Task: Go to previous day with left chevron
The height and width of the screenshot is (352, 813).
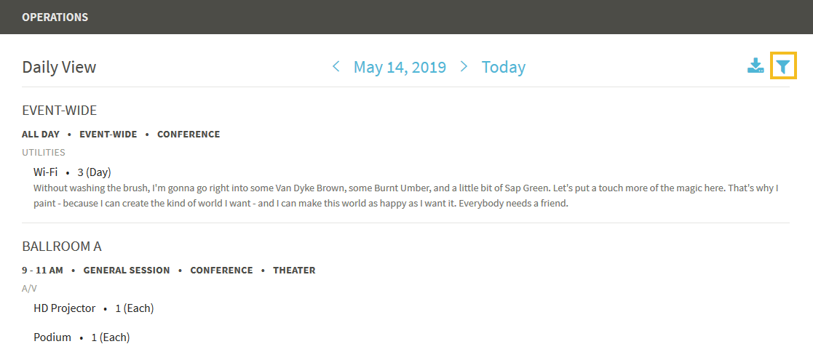Action: [x=336, y=66]
